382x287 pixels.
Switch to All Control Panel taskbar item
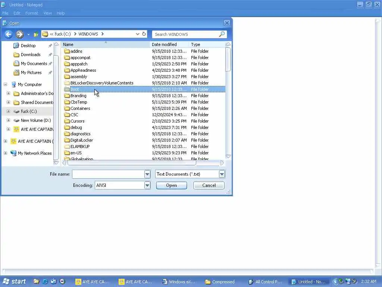tap(265, 282)
